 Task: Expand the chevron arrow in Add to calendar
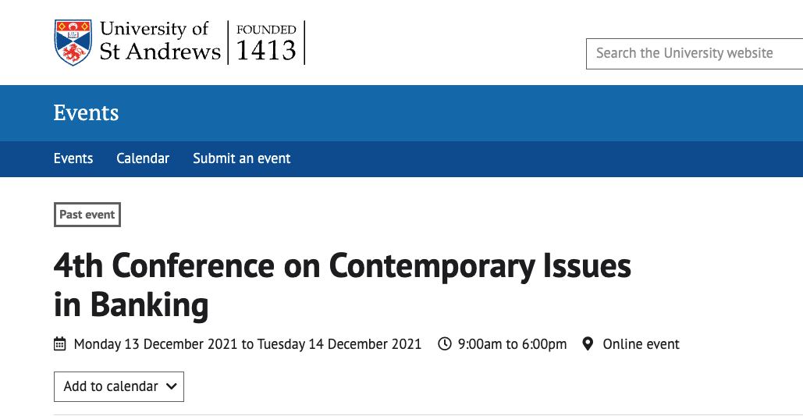tap(172, 387)
